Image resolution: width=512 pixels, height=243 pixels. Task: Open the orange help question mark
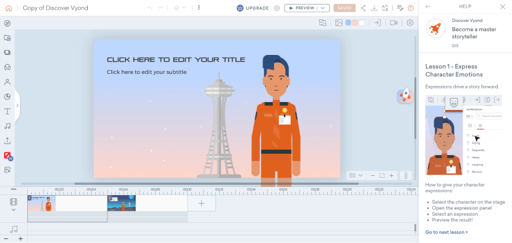pos(411,8)
